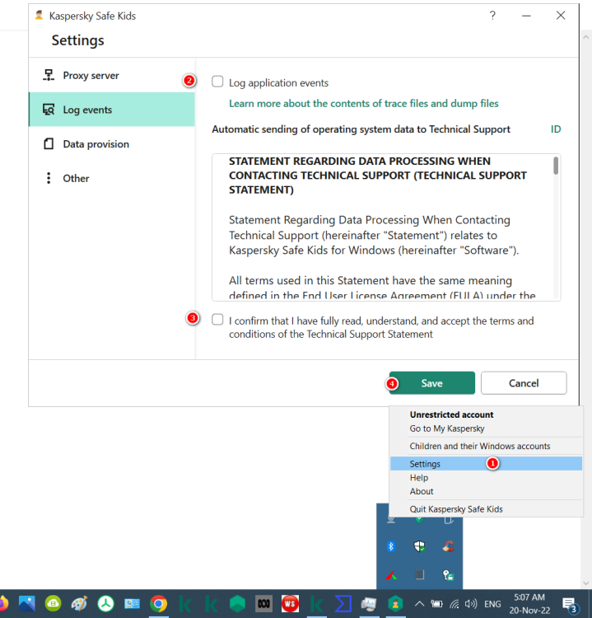Open the Windows Security shield tray icon
Image resolution: width=592 pixels, height=618 pixels.
[x=419, y=546]
